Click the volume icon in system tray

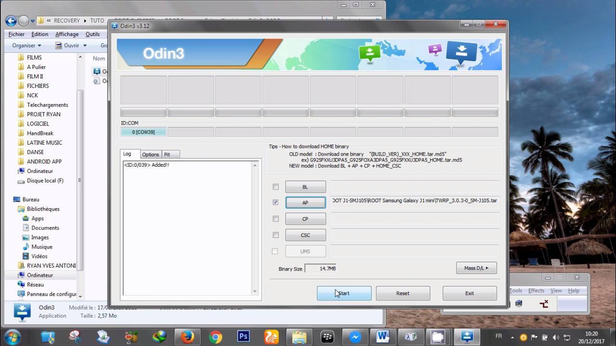pos(557,337)
